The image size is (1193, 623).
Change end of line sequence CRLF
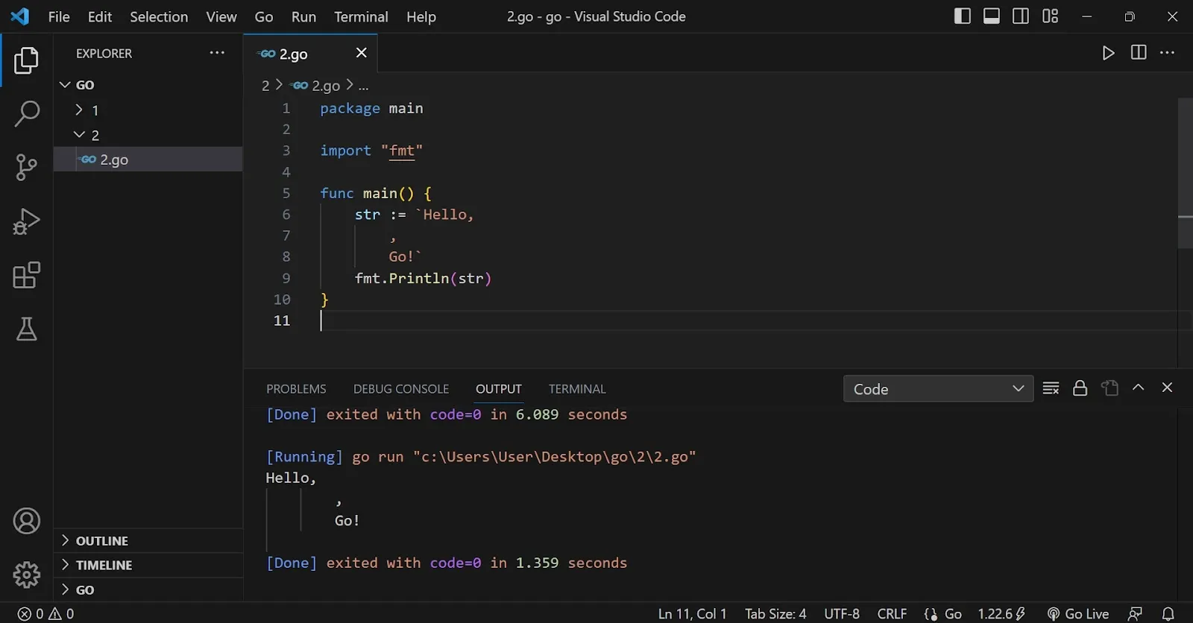click(x=892, y=614)
